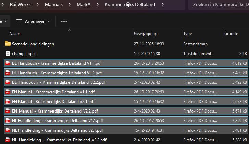
Task: Click size 5.388 kB cell
Action: click(239, 140)
